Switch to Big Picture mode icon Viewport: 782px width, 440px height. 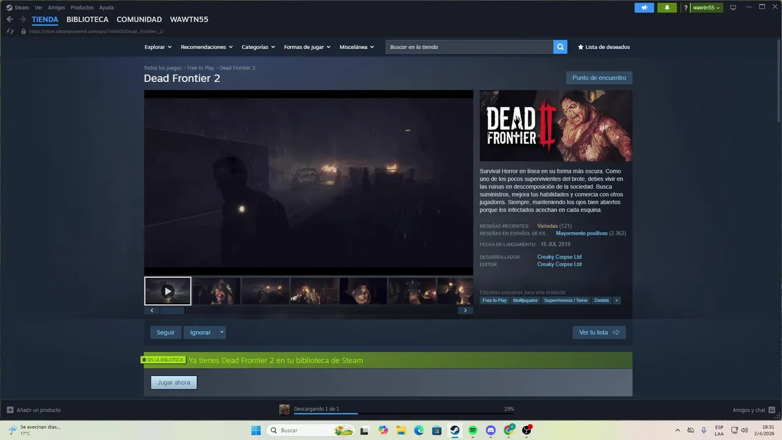click(733, 7)
